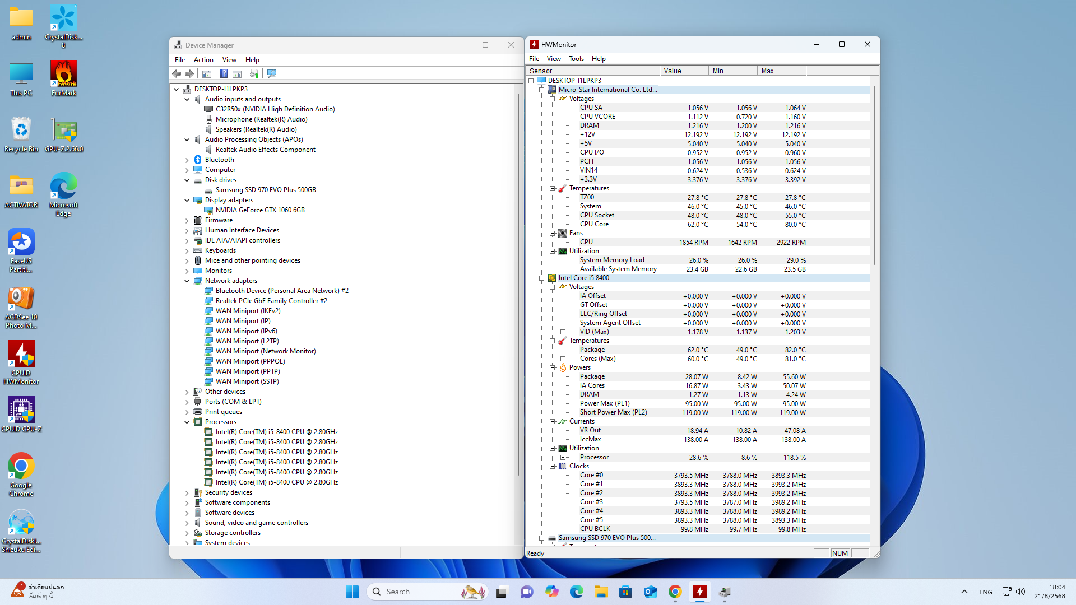Viewport: 1076px width, 605px height.
Task: Click Update device driver toolbar icon
Action: pos(254,73)
